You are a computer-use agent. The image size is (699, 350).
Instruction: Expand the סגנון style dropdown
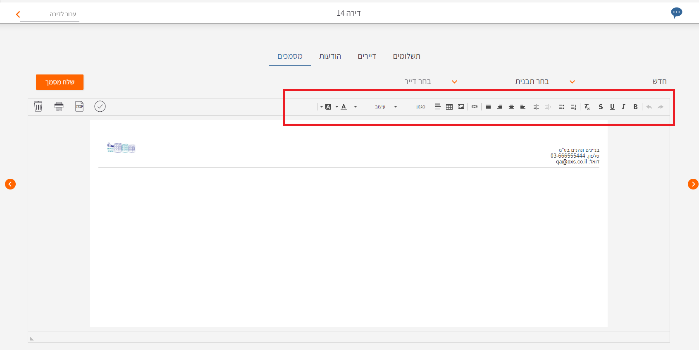click(409, 107)
